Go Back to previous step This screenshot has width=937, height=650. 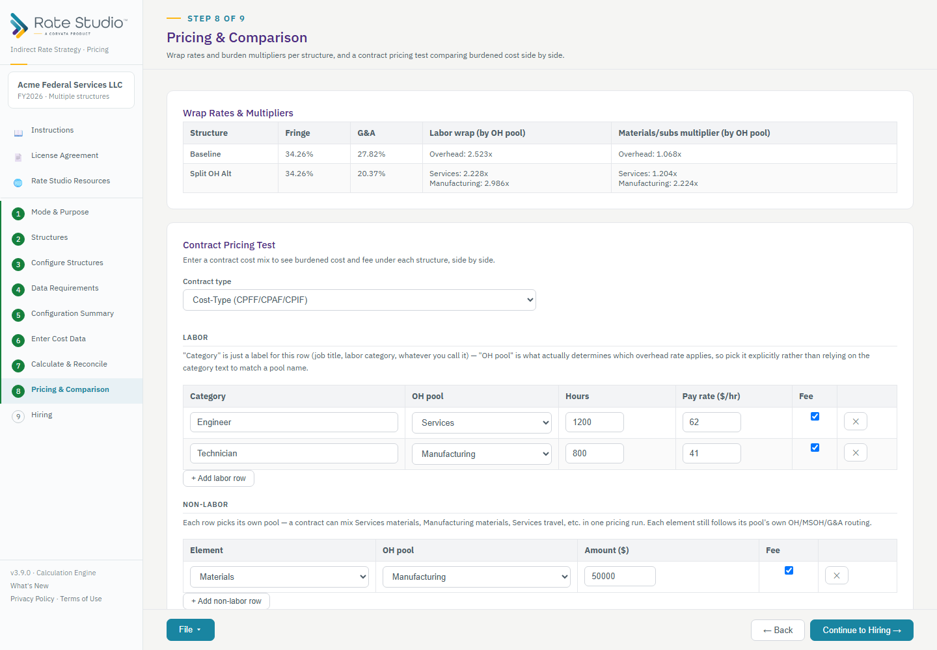point(778,630)
